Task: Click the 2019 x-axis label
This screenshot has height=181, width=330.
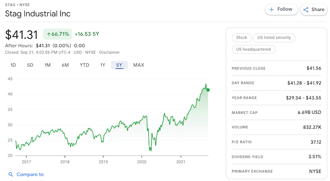Action: tap(103, 162)
